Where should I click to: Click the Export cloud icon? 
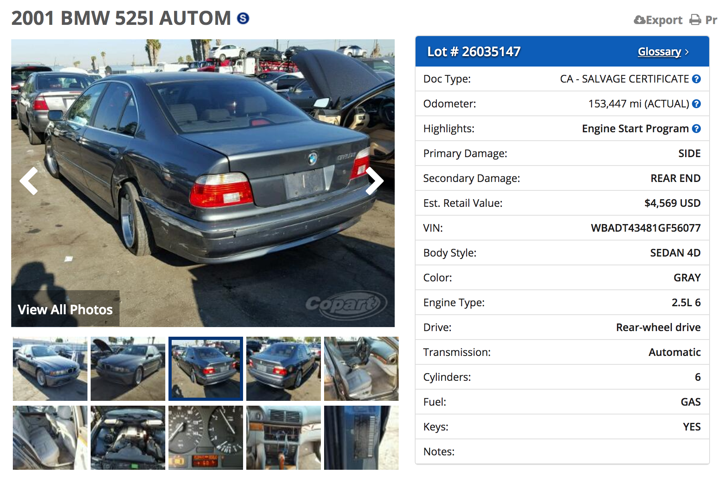640,20
